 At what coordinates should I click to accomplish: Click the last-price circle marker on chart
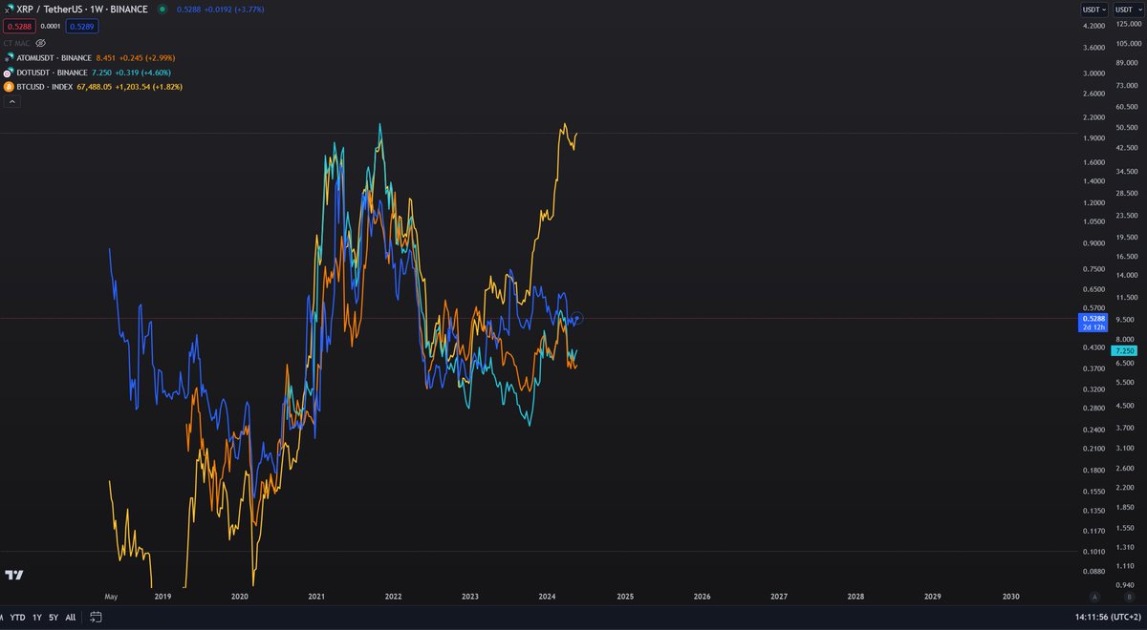point(577,318)
